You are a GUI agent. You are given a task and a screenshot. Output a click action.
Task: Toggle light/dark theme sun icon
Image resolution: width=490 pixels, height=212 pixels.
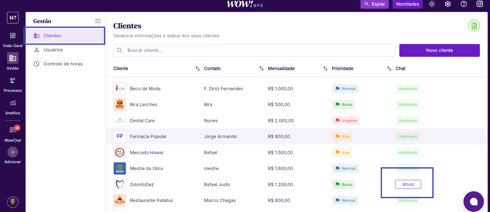pyautogui.click(x=432, y=4)
